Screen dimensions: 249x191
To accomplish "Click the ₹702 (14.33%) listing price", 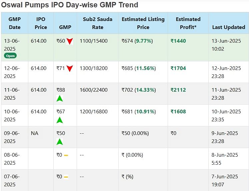I will 139,90.
